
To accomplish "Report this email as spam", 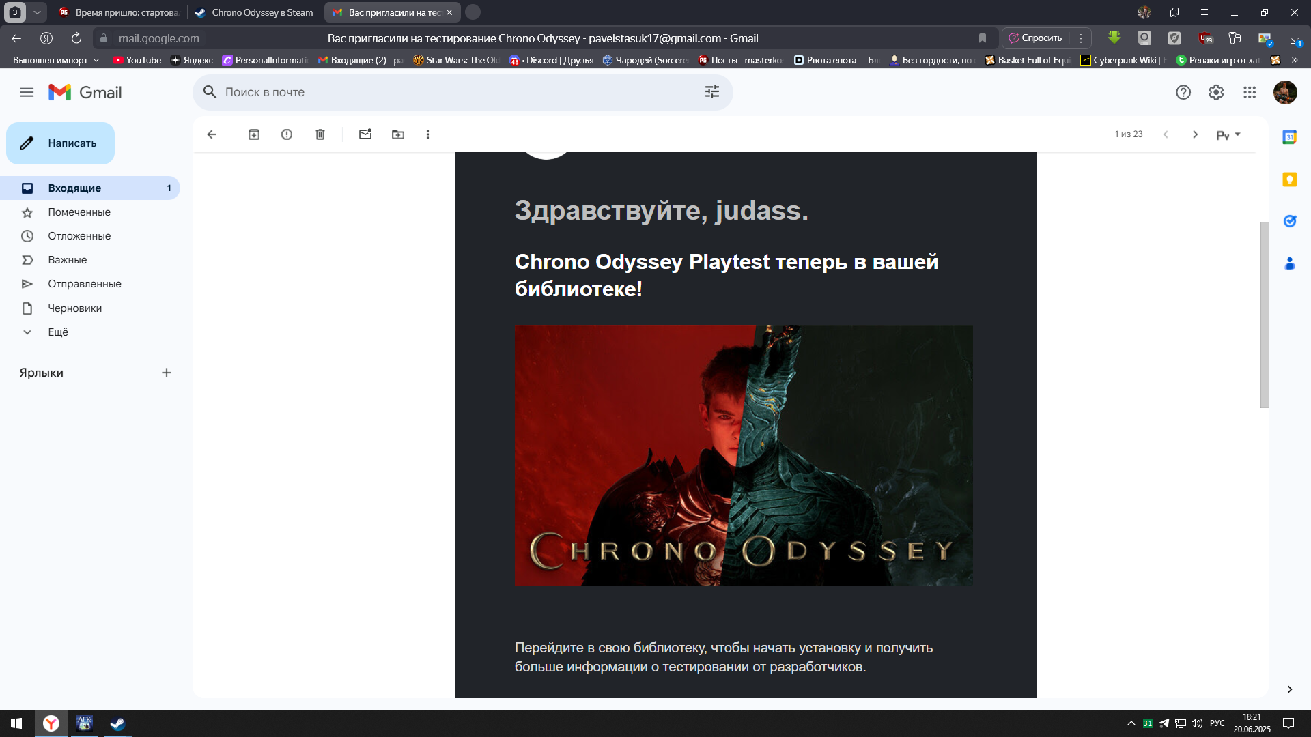I will point(287,134).
